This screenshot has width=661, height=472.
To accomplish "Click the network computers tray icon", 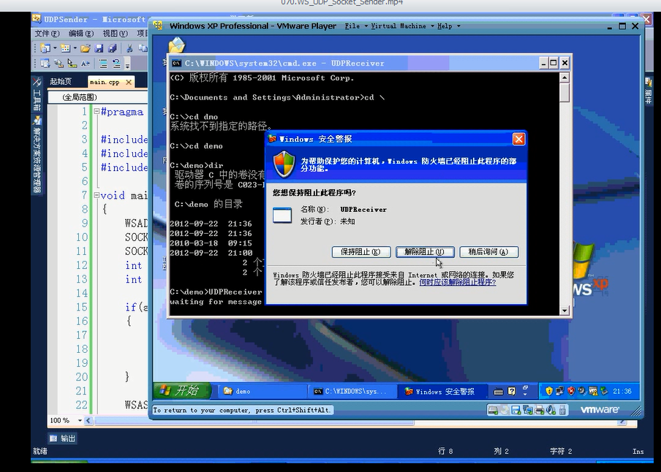I will 559,391.
